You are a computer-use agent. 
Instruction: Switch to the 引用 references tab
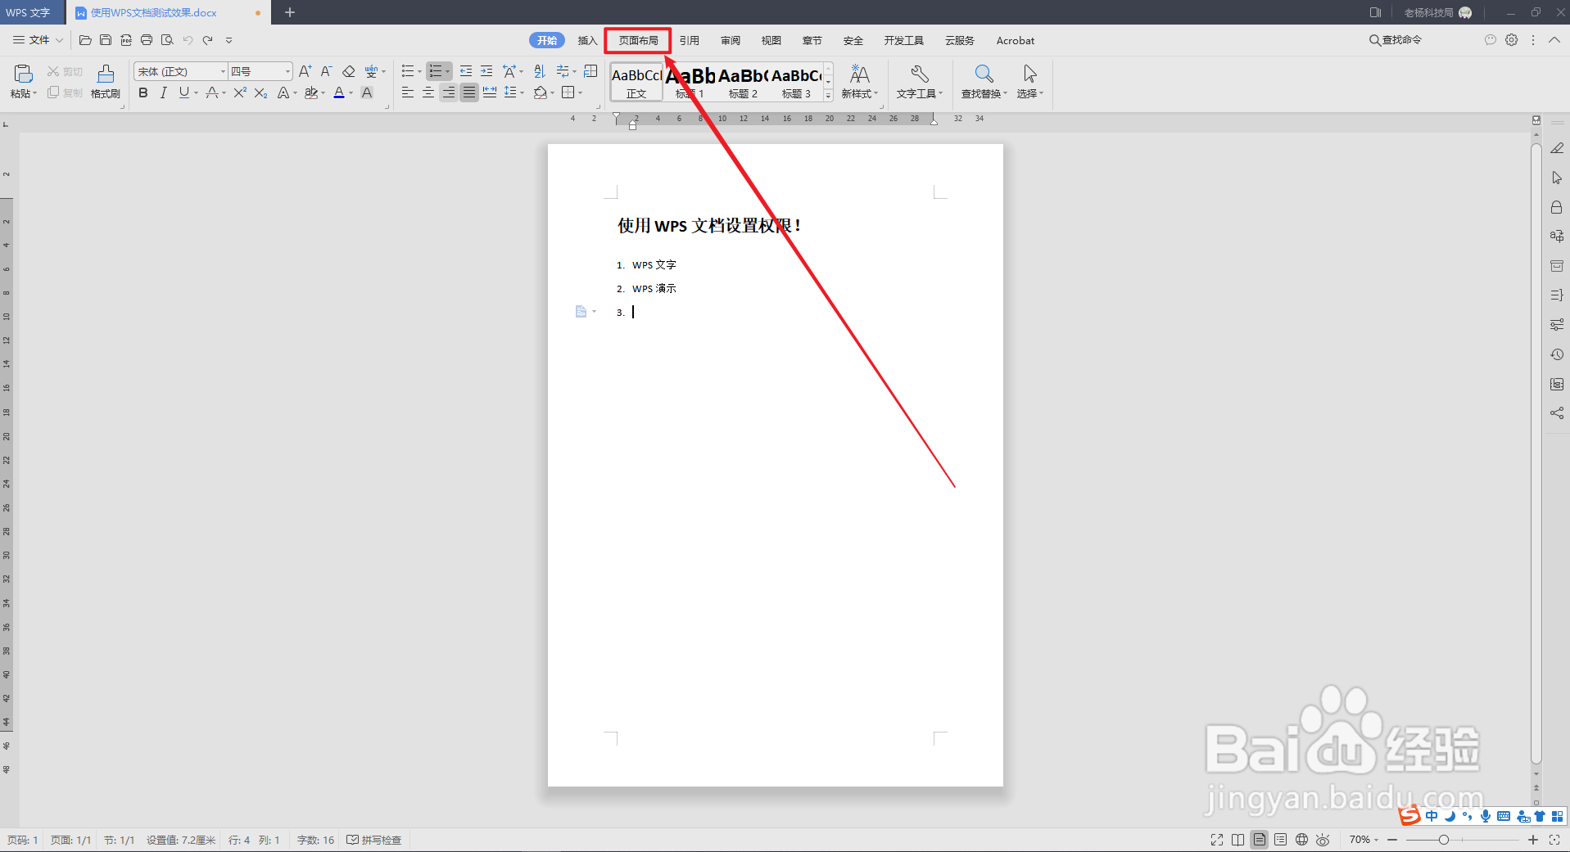[690, 40]
